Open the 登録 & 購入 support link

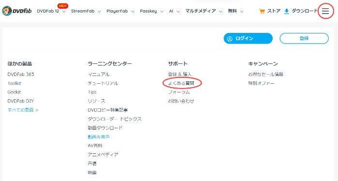179,74
